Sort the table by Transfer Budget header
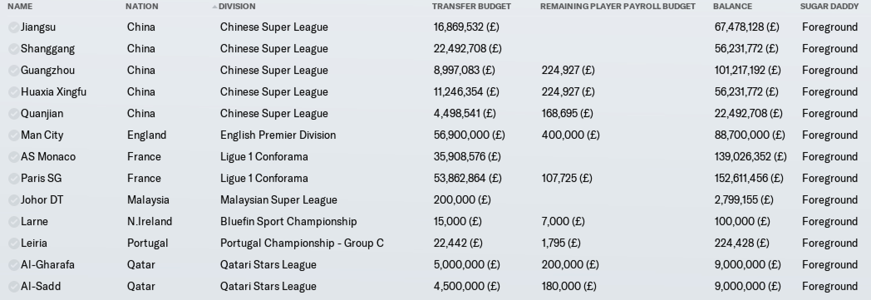Viewport: 871px width, 300px height. [x=471, y=6]
